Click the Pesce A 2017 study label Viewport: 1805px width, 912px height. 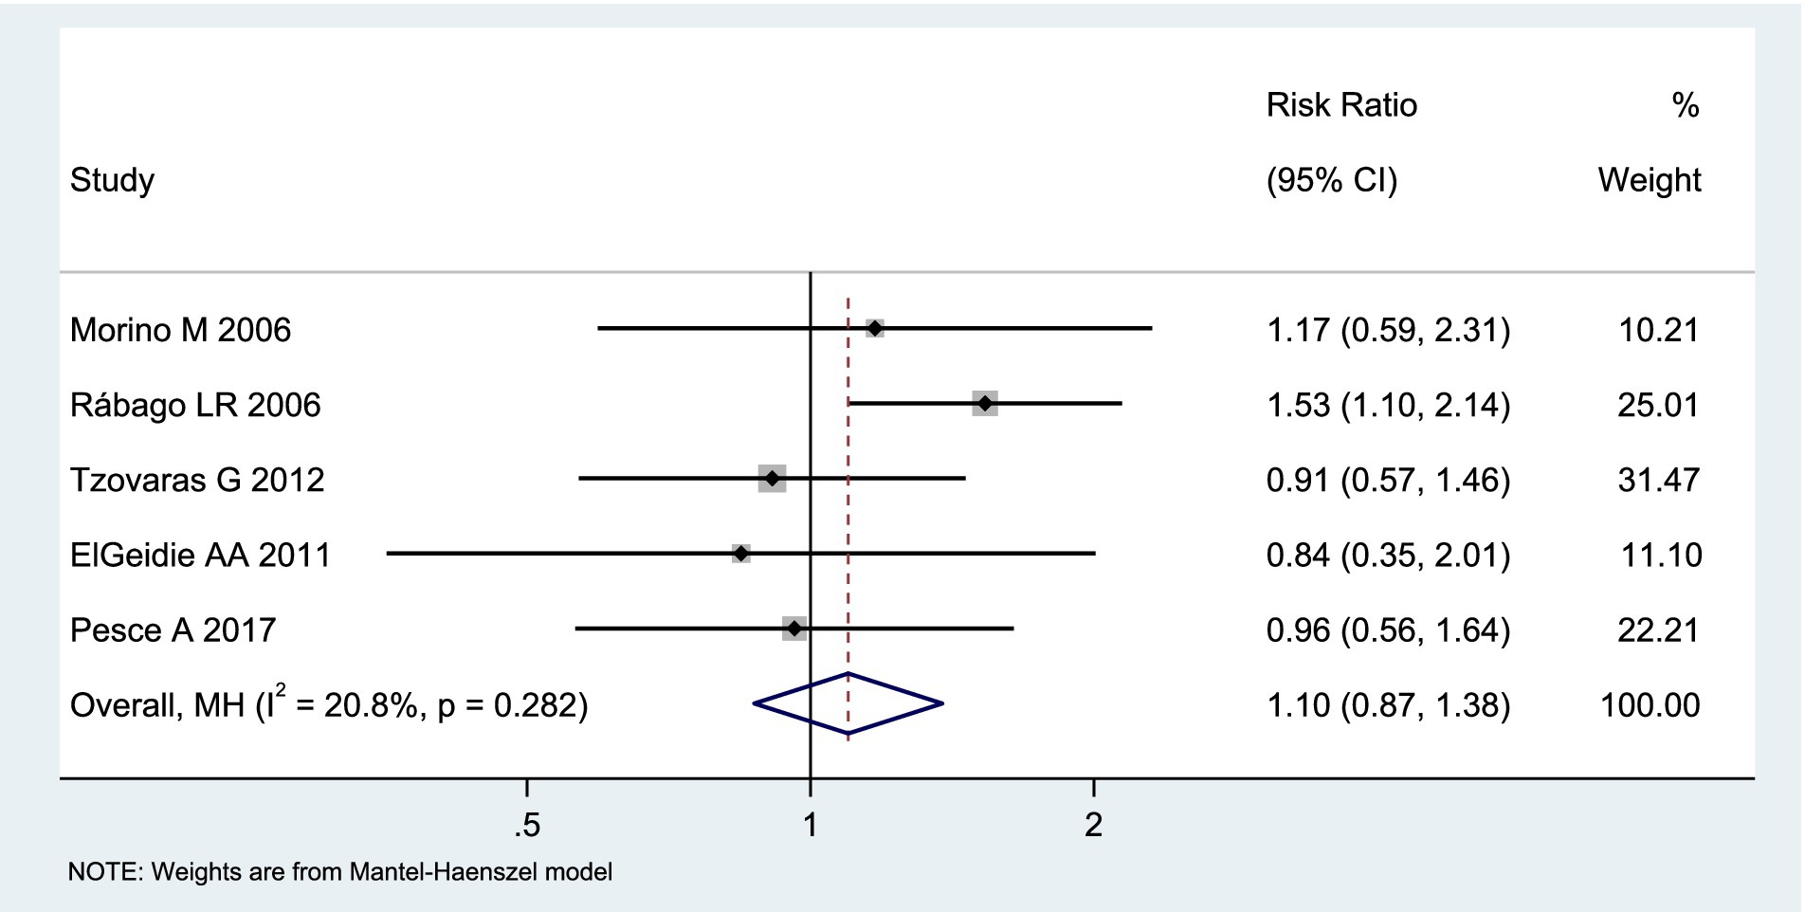(173, 629)
